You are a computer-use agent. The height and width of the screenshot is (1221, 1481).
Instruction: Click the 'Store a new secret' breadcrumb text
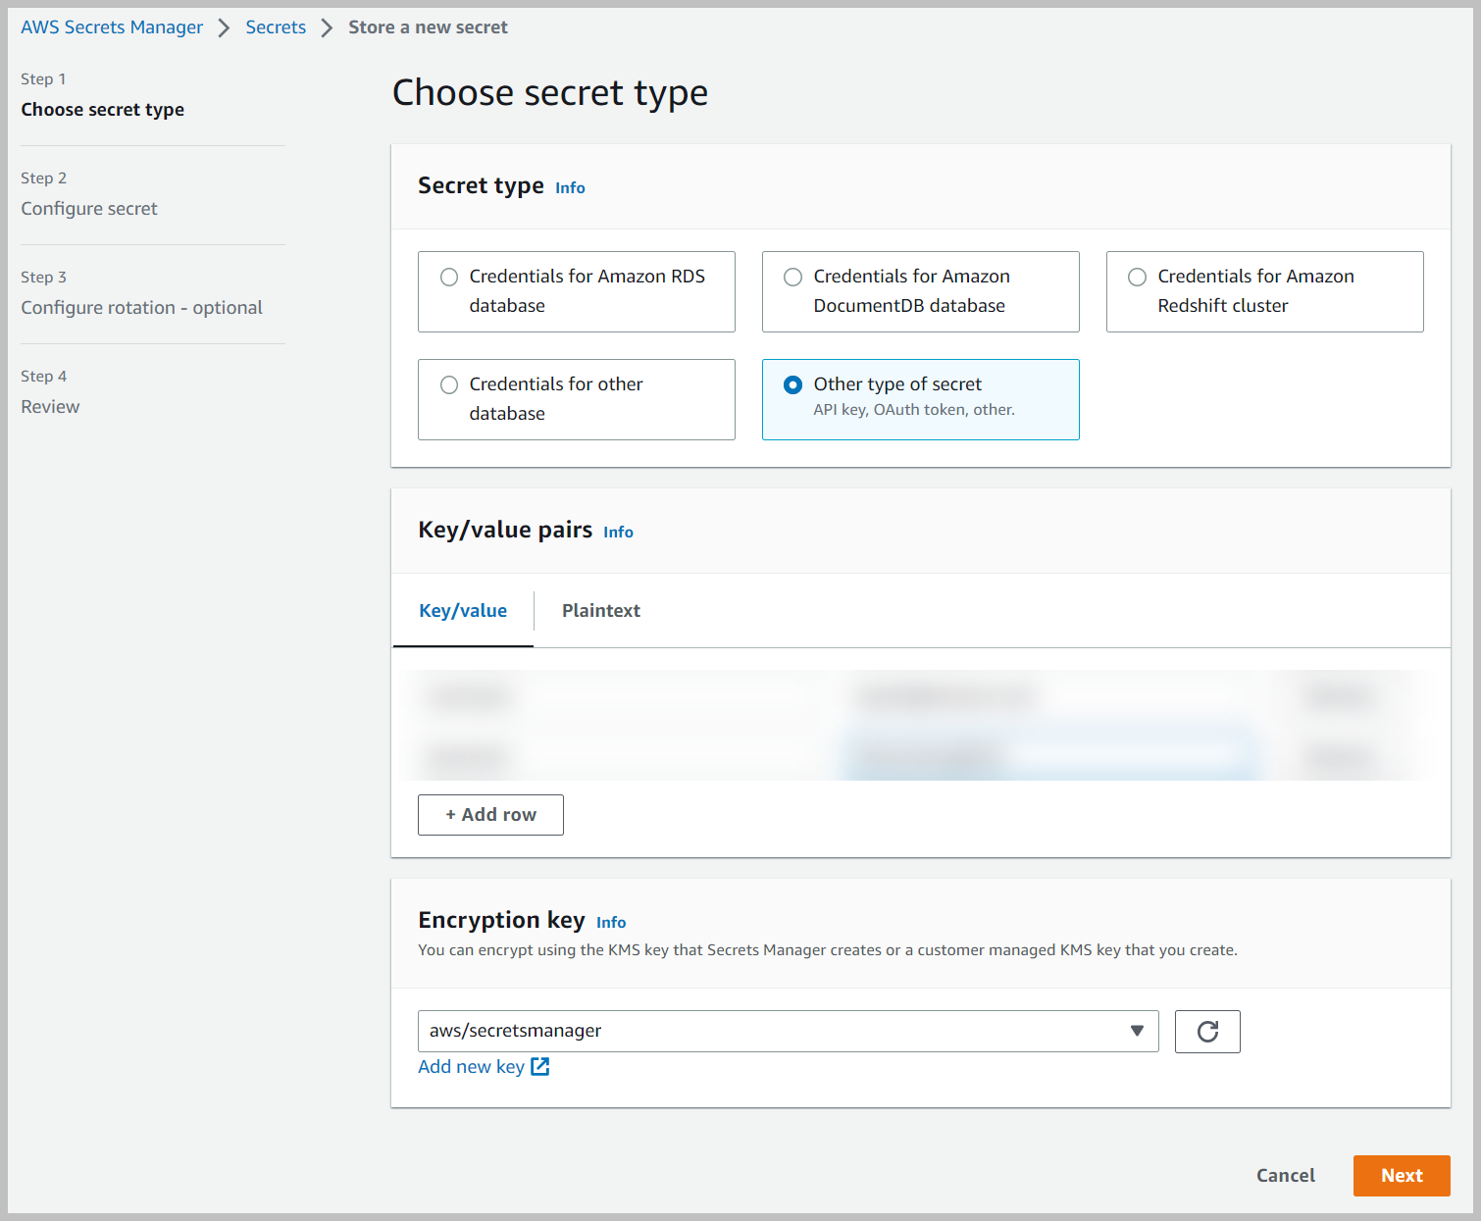pyautogui.click(x=428, y=27)
